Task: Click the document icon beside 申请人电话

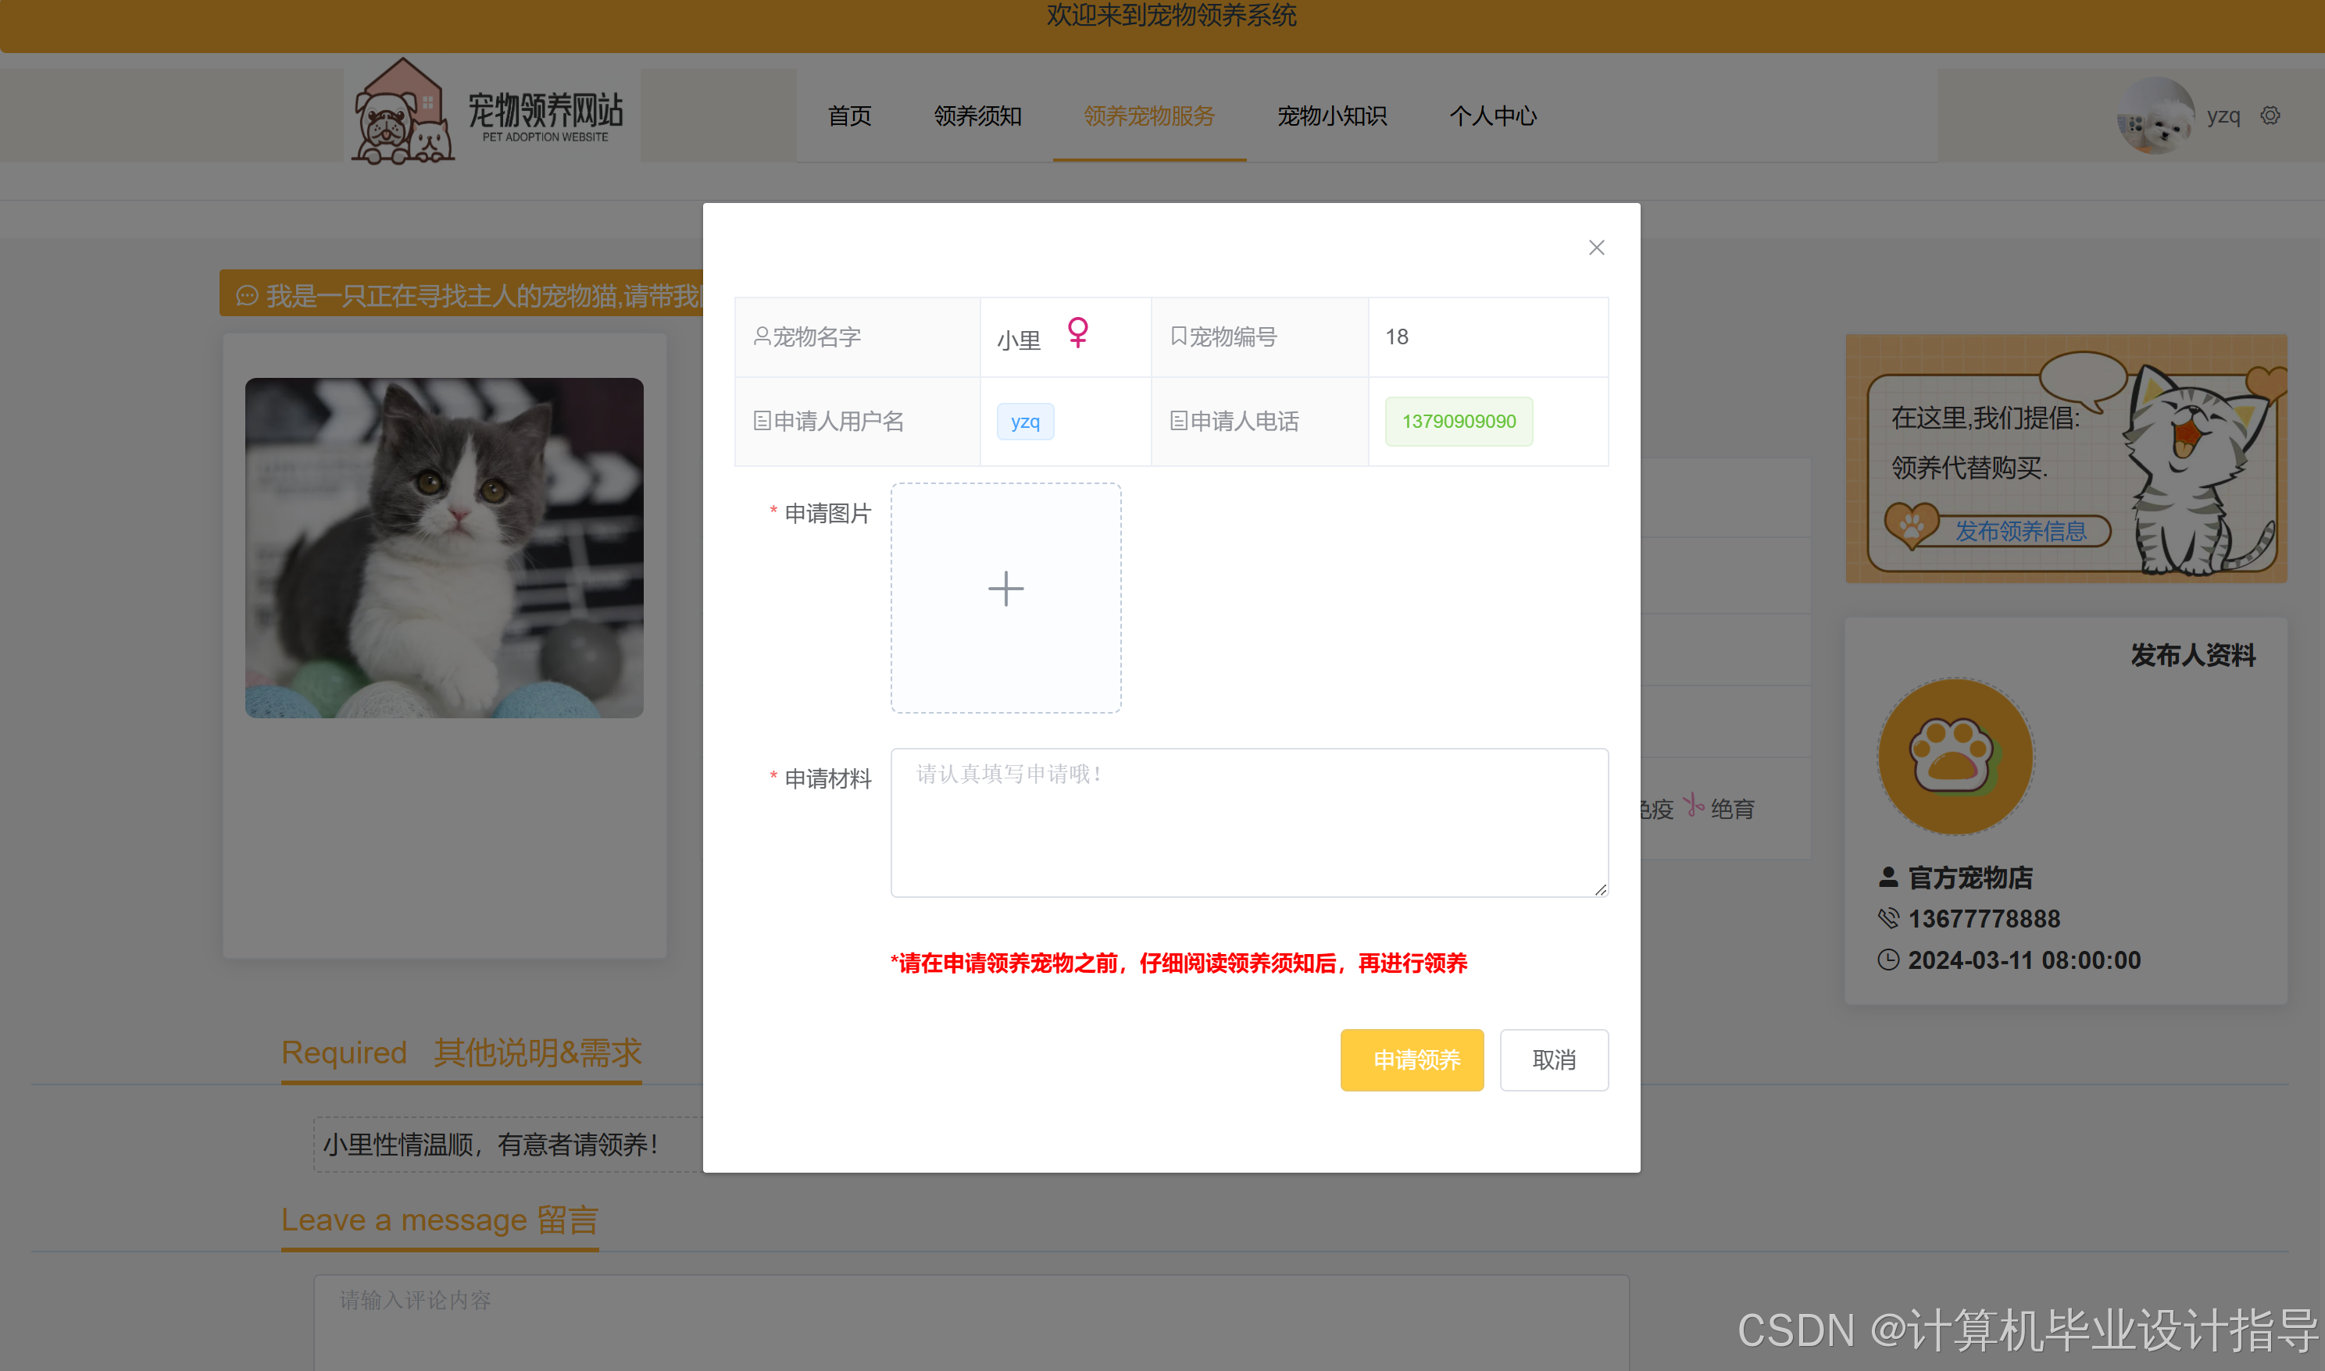Action: coord(1178,422)
